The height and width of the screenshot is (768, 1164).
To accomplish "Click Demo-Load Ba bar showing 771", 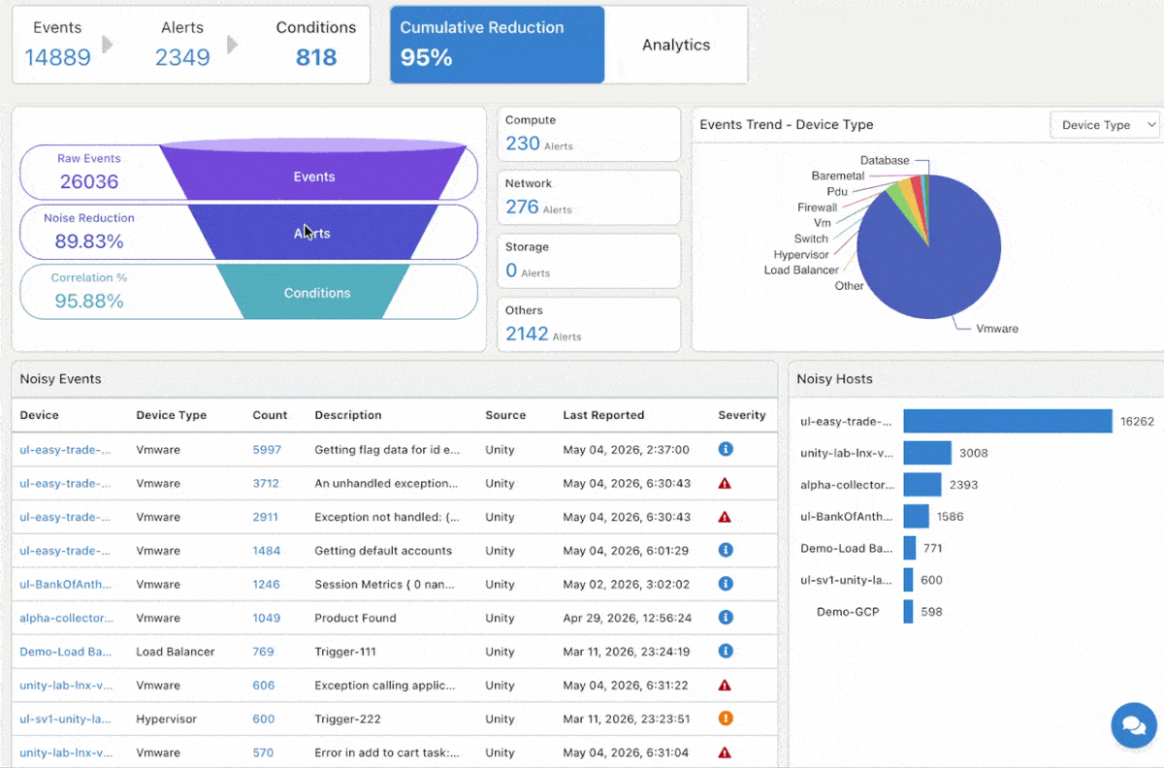I will coord(909,548).
